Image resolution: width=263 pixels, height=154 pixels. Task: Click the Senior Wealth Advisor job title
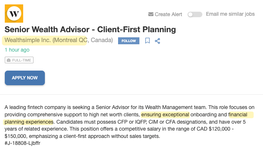coord(90,29)
